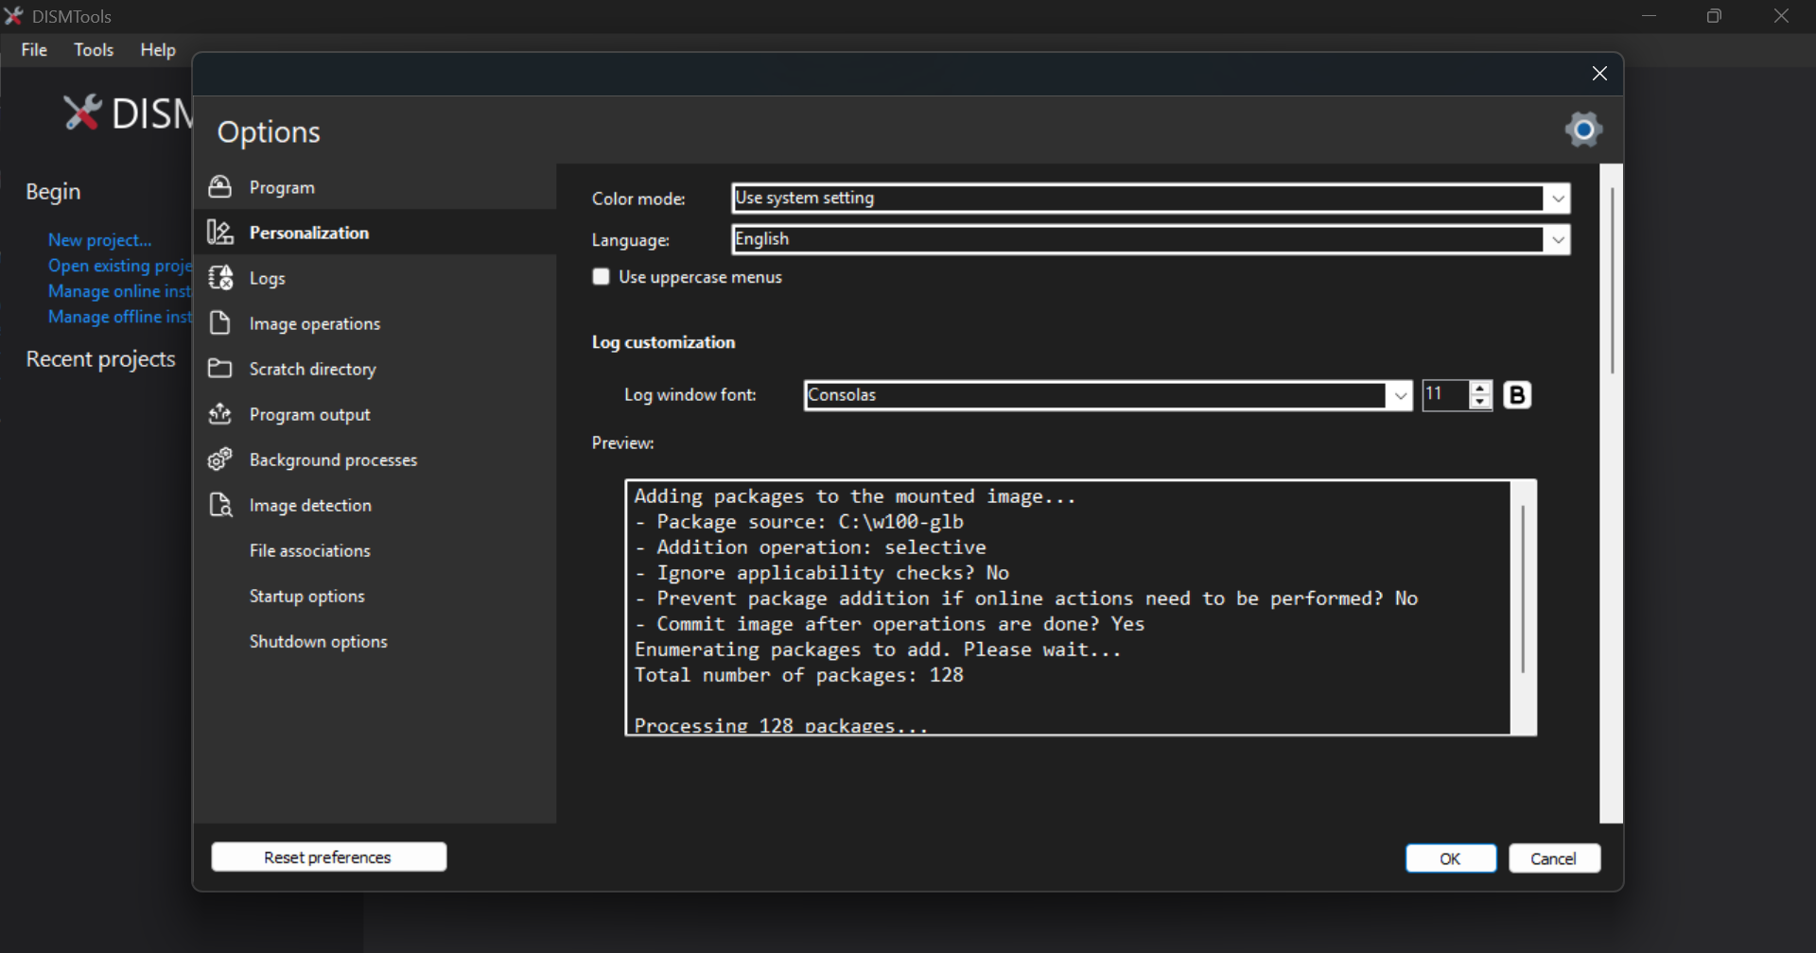Click the New project link
This screenshot has height=953, width=1816.
coord(99,240)
